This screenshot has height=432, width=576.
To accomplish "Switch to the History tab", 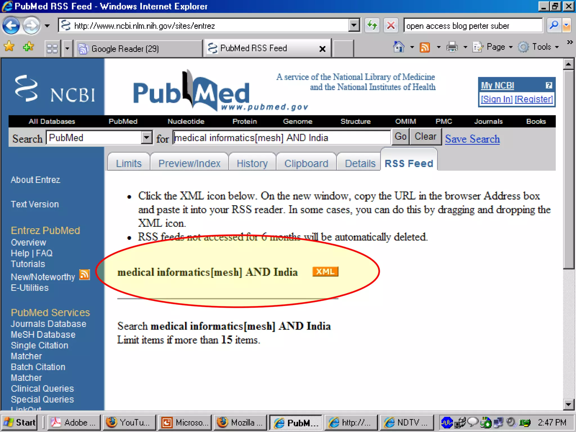I will (x=252, y=163).
